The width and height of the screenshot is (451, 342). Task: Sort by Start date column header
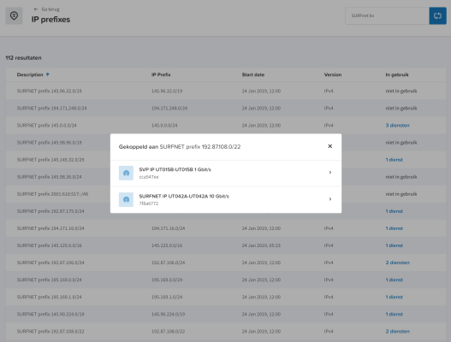click(x=253, y=74)
